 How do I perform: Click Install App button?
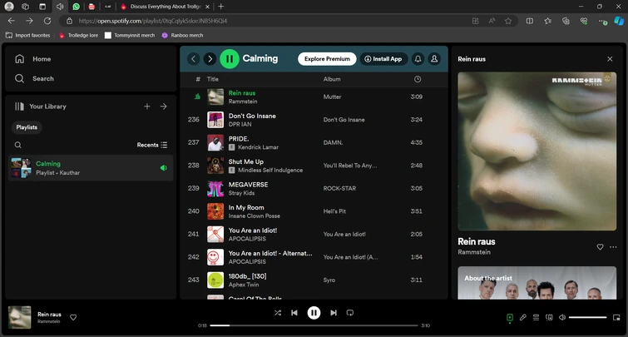(x=383, y=59)
